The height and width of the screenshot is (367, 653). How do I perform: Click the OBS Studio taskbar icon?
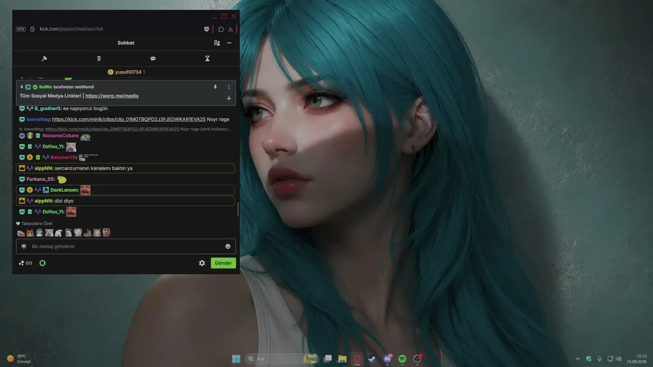point(417,359)
